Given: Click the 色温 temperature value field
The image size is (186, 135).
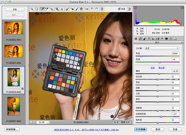Looking at the screenshot, I should pos(175,53).
